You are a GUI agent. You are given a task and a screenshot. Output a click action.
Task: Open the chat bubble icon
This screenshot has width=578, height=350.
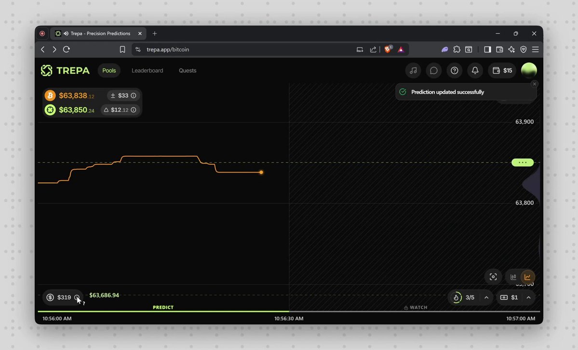pos(433,70)
